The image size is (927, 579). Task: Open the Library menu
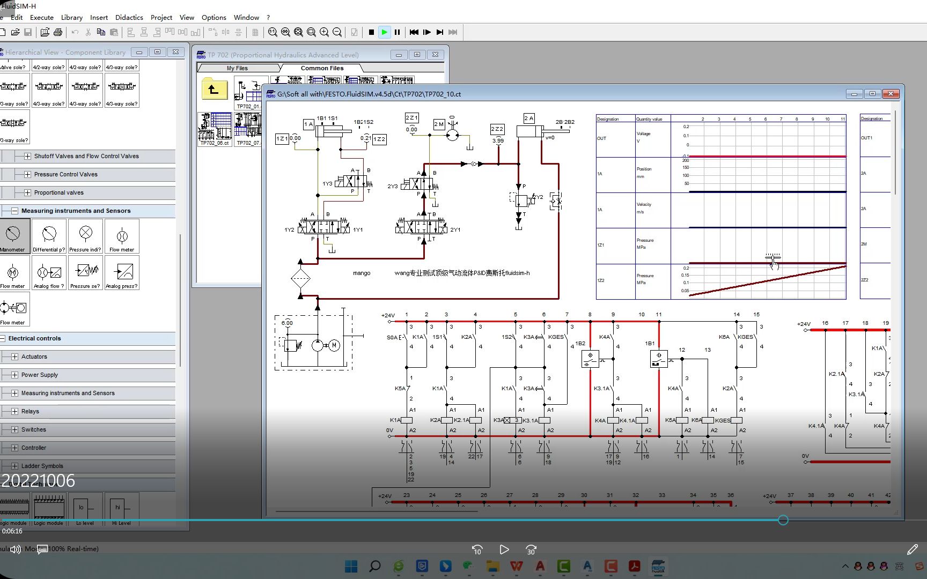[x=72, y=17]
